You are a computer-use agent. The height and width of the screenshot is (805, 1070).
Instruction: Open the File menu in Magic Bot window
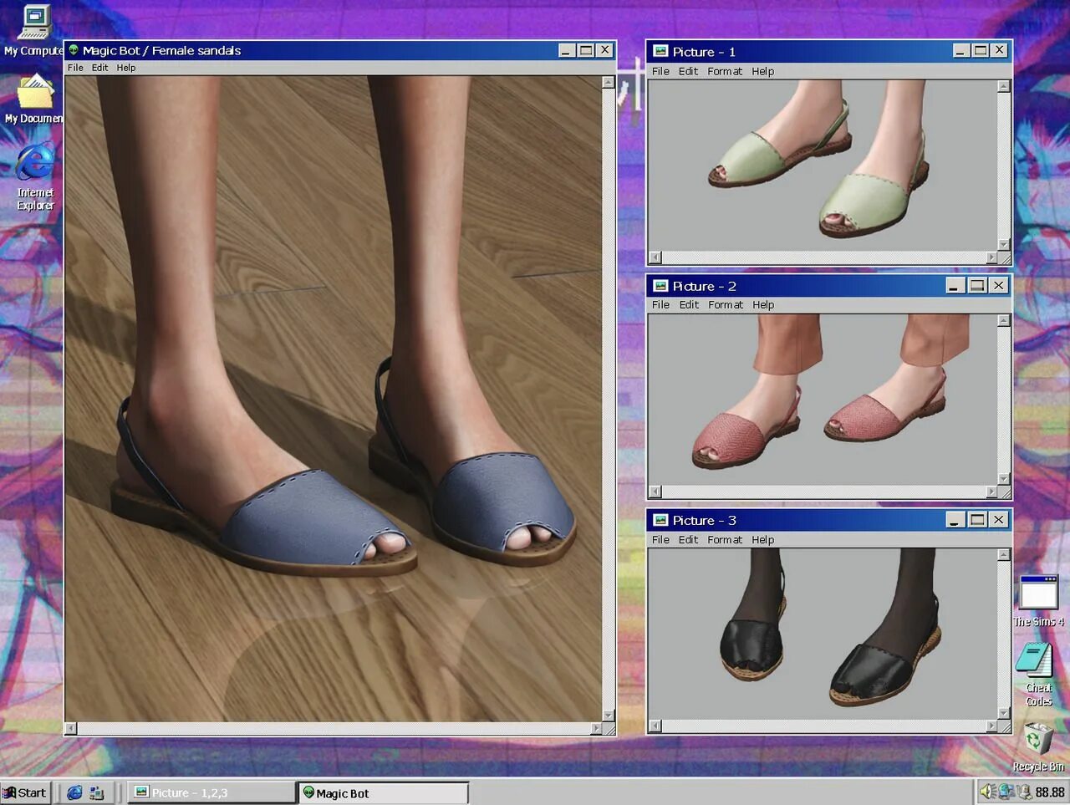click(x=75, y=68)
